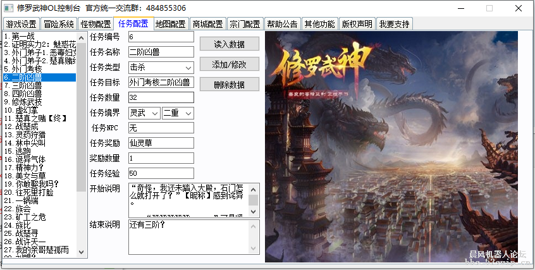Select task 2.证明实力2 in the list

40,44
